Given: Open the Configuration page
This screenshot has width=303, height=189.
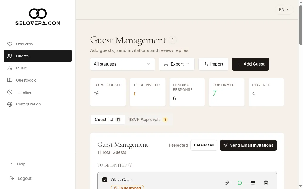Looking at the screenshot, I should (x=38, y=104).
